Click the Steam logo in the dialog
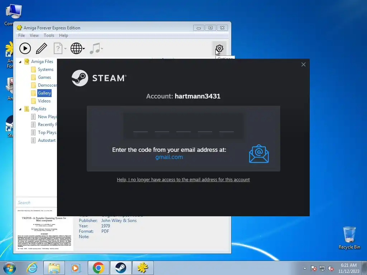Image resolution: width=367 pixels, height=275 pixels. (x=99, y=78)
